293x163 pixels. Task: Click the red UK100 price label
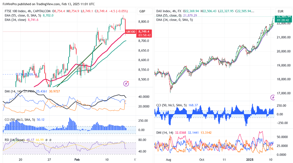pyautogui.click(x=130, y=32)
